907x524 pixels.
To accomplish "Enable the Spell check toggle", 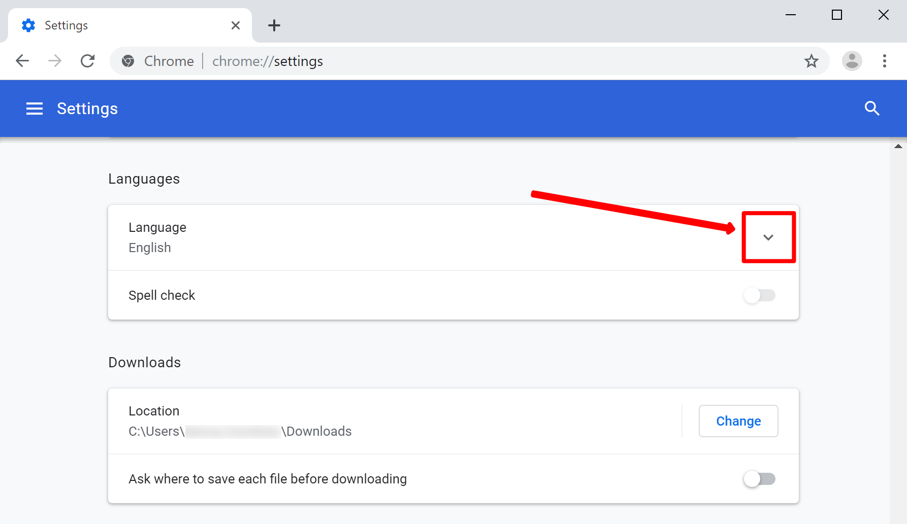I will click(760, 295).
